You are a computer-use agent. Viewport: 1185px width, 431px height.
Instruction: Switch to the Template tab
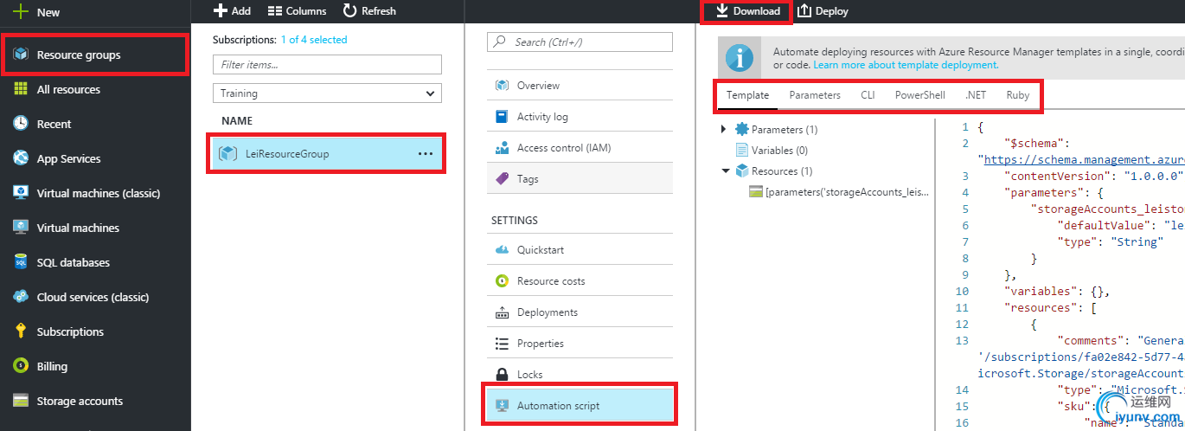748,95
